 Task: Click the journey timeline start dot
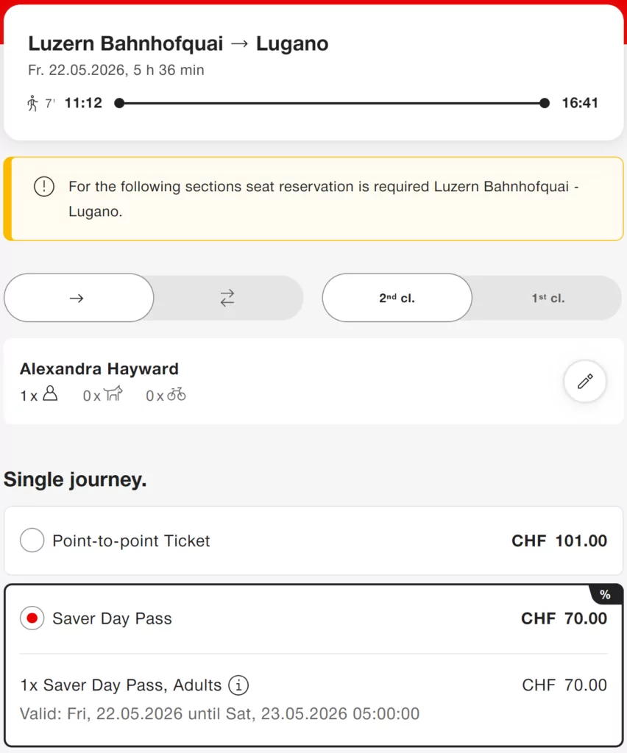[x=119, y=103]
